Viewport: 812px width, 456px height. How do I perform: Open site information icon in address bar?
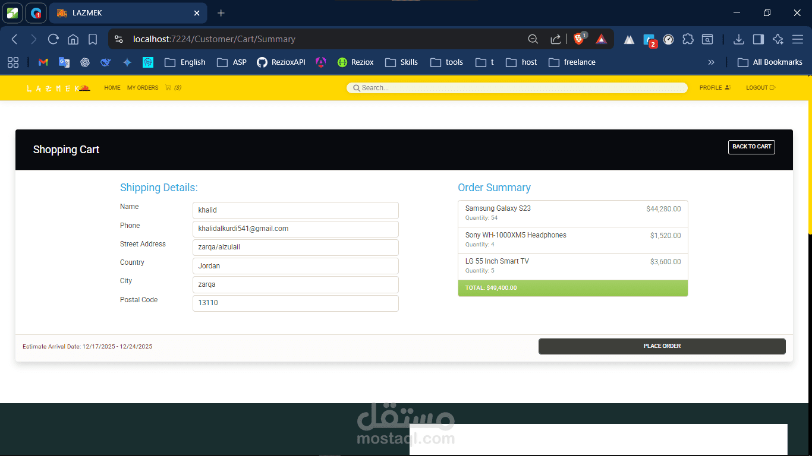coord(119,39)
